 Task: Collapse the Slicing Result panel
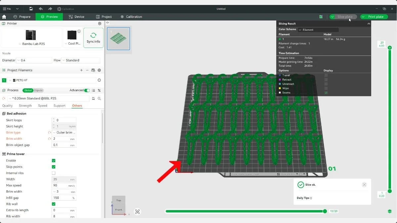pyautogui.click(x=369, y=24)
